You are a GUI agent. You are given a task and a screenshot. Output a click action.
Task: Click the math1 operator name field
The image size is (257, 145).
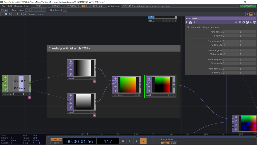pos(224,19)
